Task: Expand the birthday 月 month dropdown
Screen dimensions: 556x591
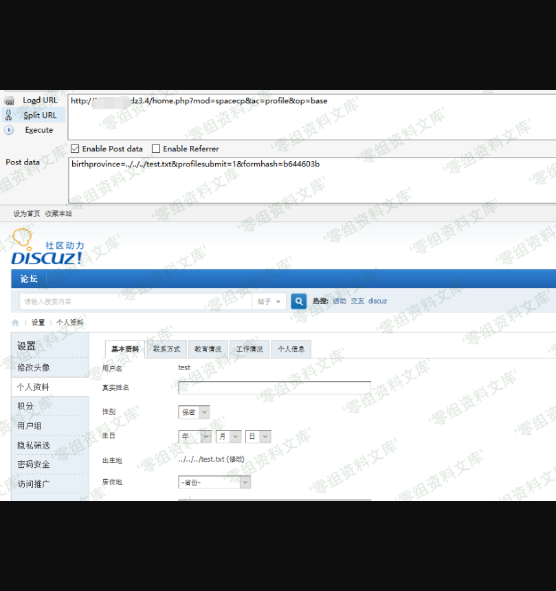Action: [229, 436]
